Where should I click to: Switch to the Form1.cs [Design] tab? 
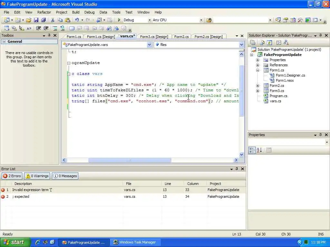pyautogui.click(x=101, y=37)
